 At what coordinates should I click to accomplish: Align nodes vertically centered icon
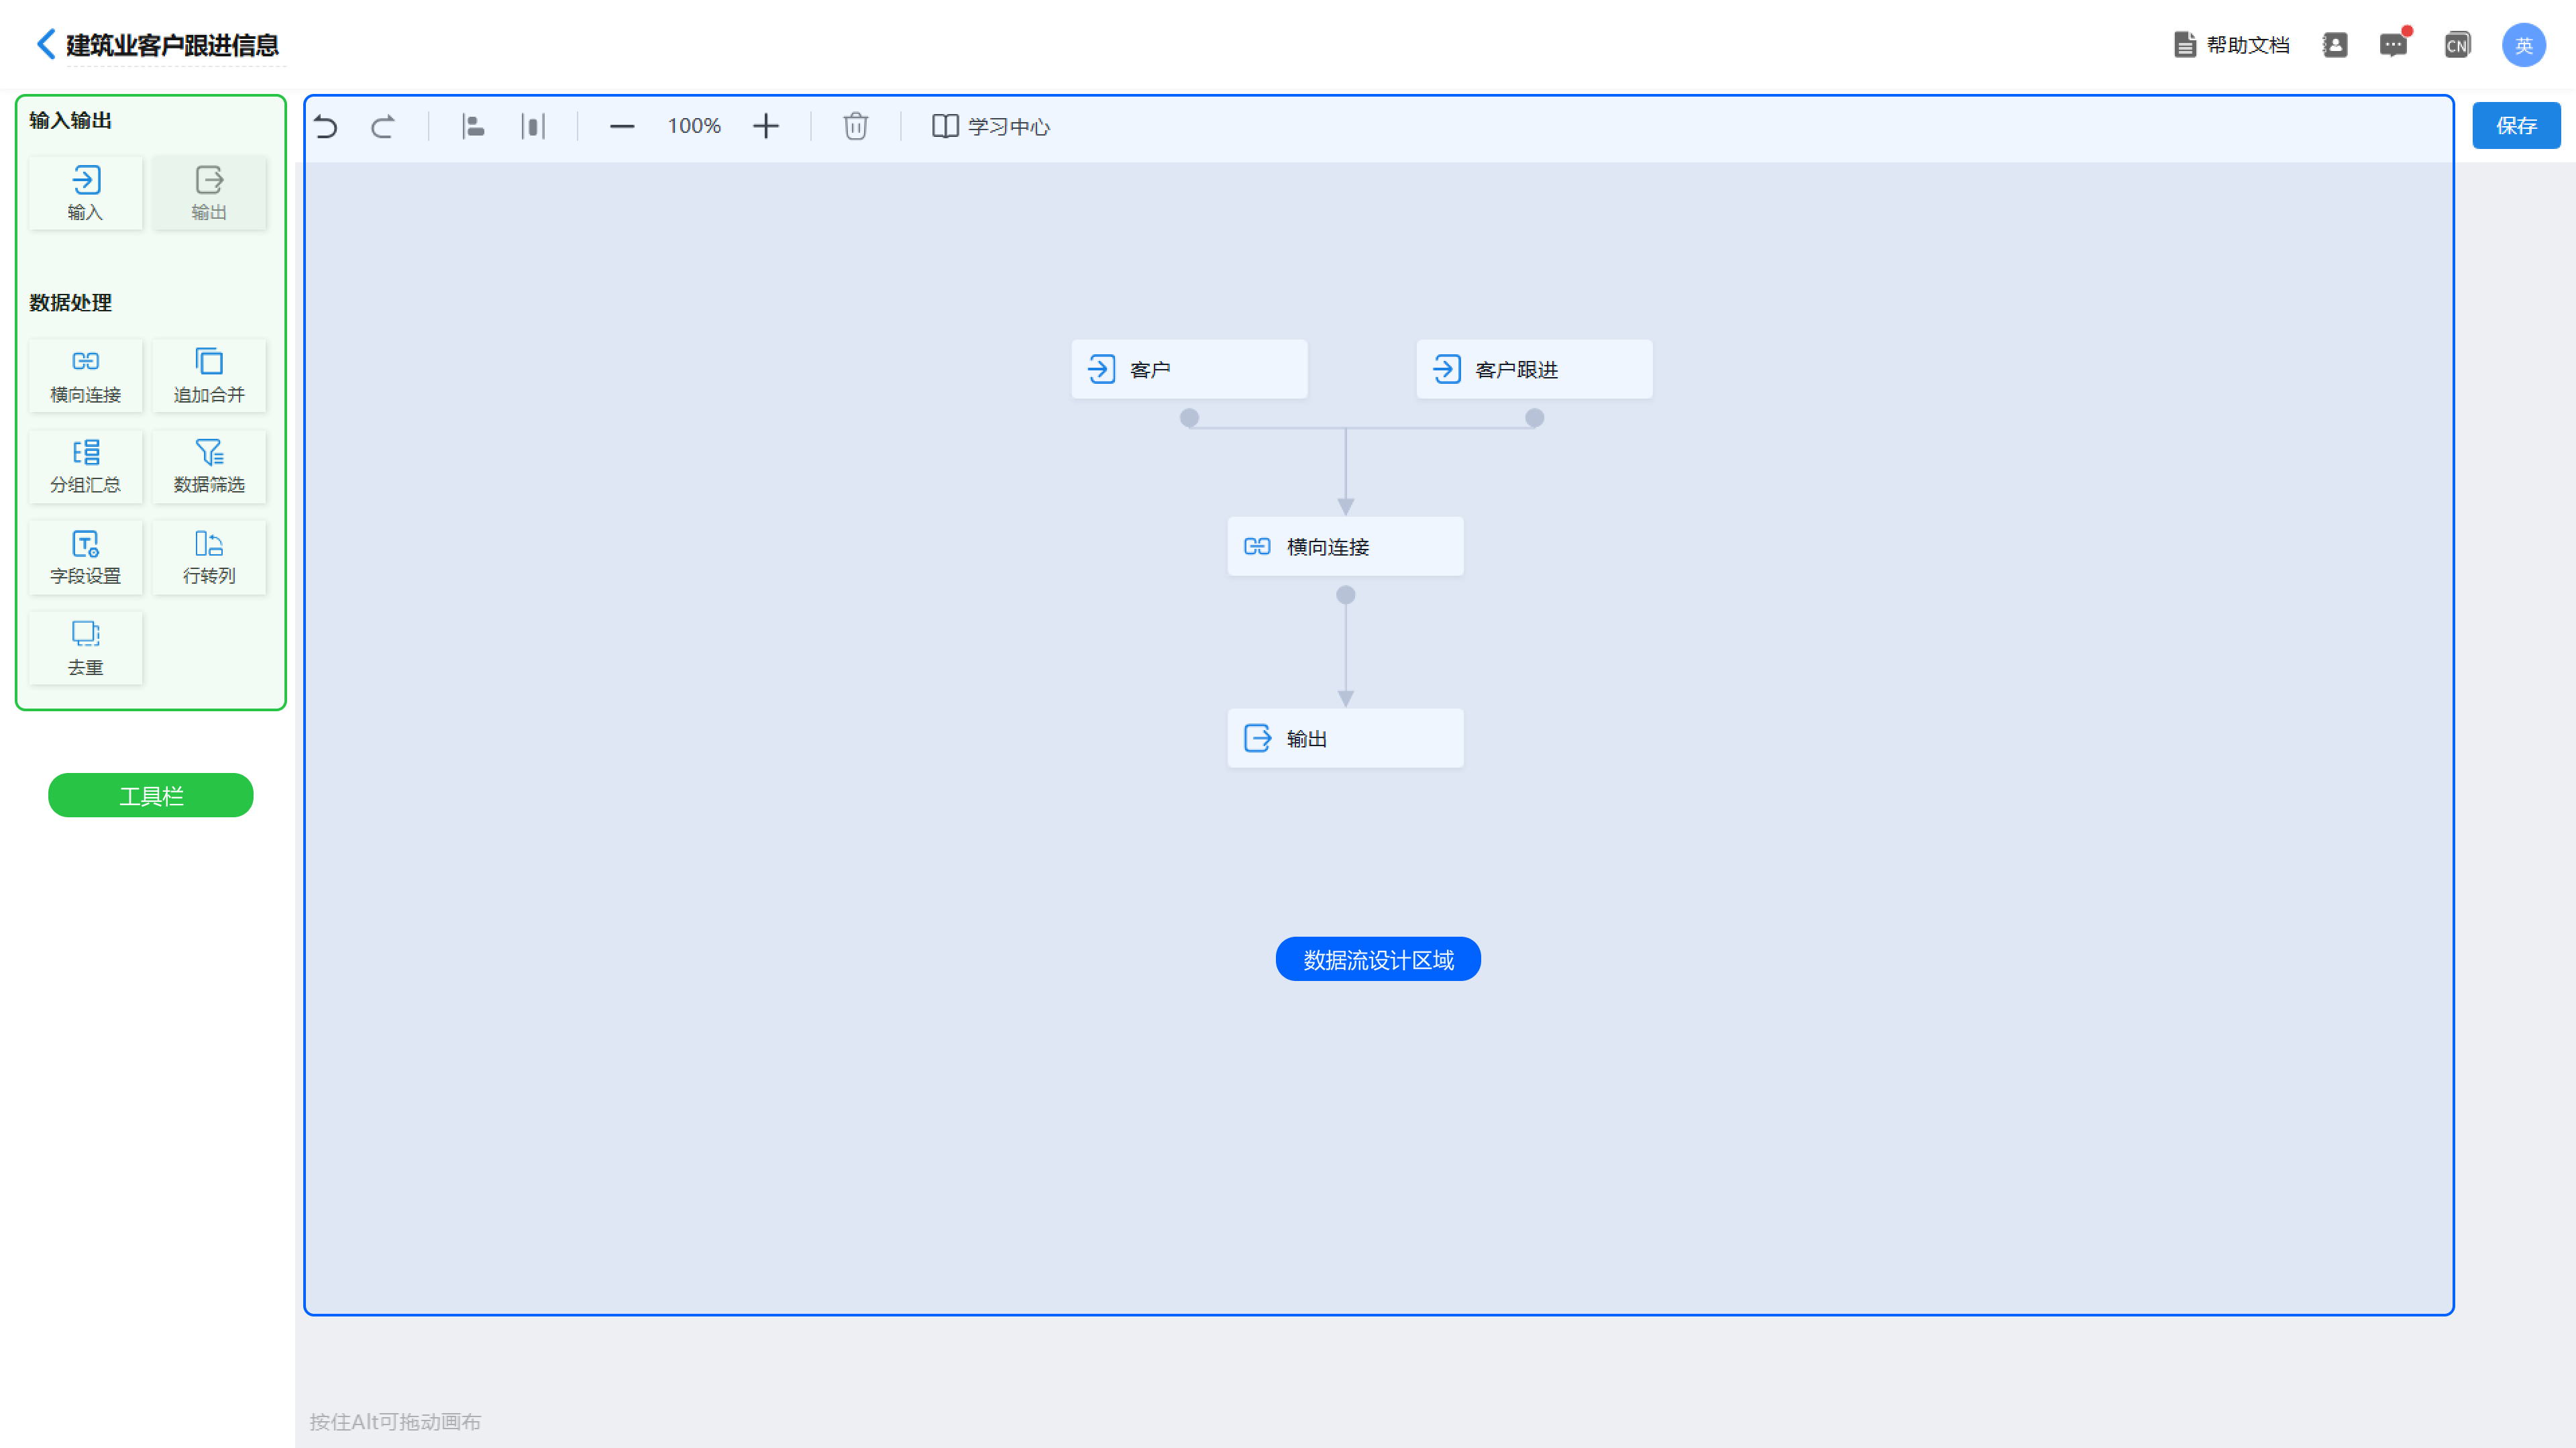click(x=533, y=126)
